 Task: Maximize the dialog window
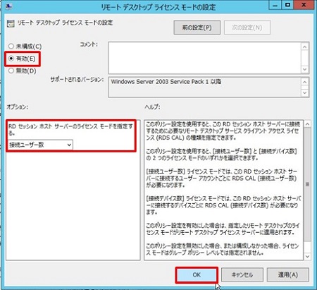click(x=287, y=5)
